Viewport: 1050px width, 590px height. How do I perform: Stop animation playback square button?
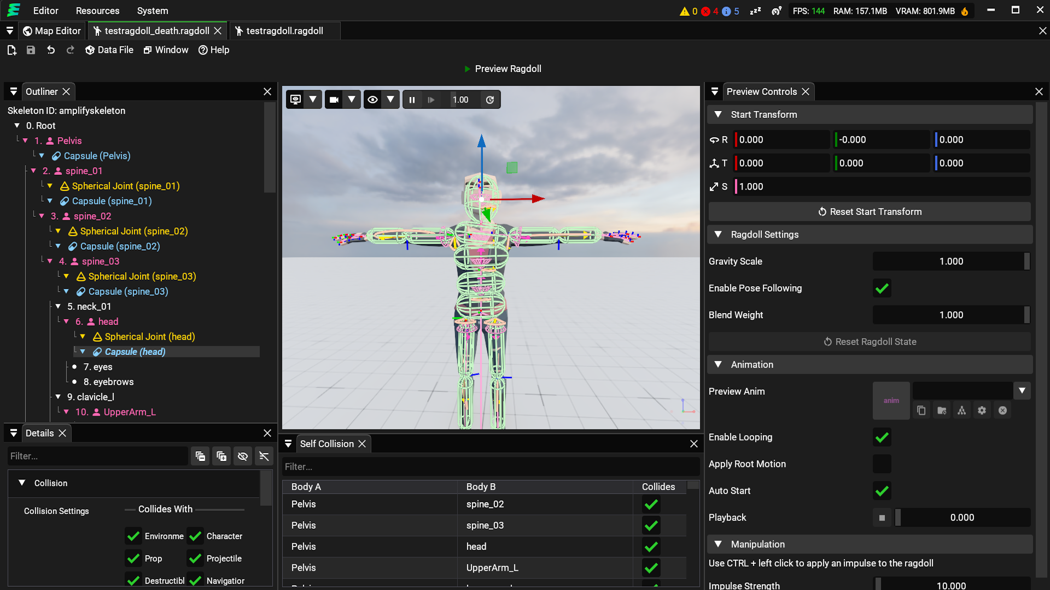[x=882, y=517]
